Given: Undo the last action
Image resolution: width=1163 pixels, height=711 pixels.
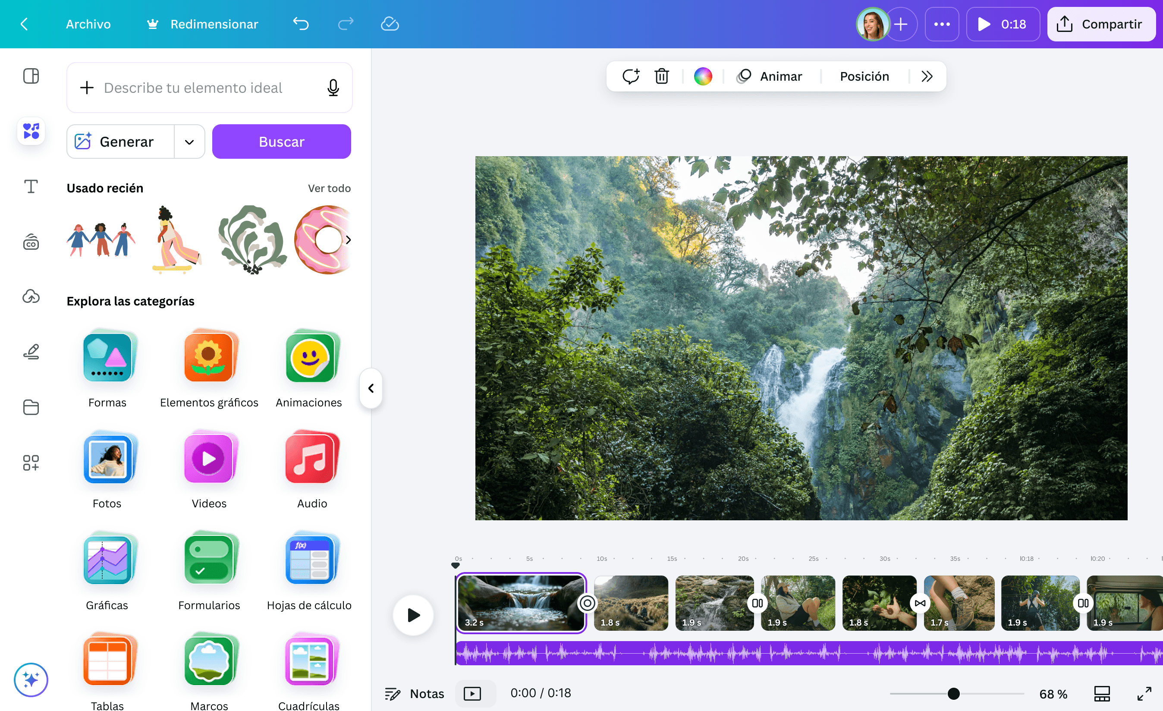Looking at the screenshot, I should point(301,24).
